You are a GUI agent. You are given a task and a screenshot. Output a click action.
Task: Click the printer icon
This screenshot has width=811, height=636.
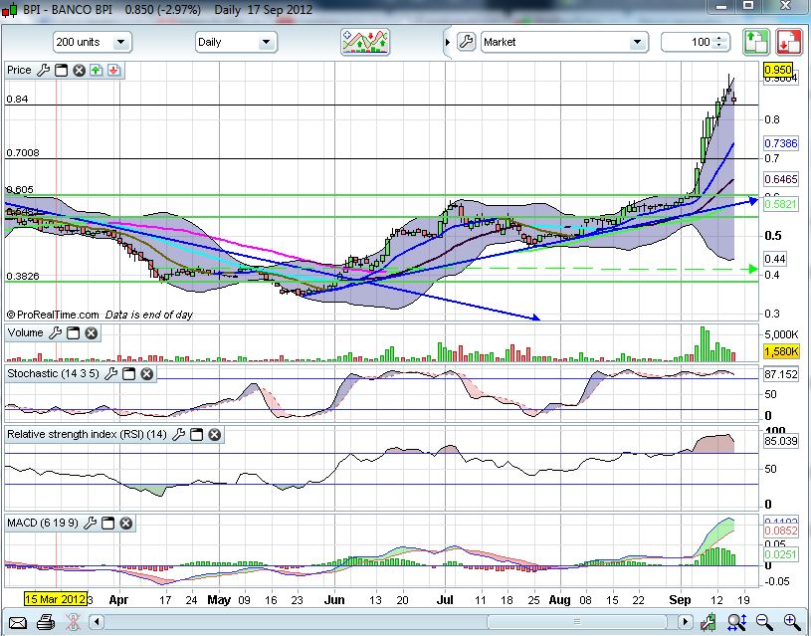pos(46,621)
